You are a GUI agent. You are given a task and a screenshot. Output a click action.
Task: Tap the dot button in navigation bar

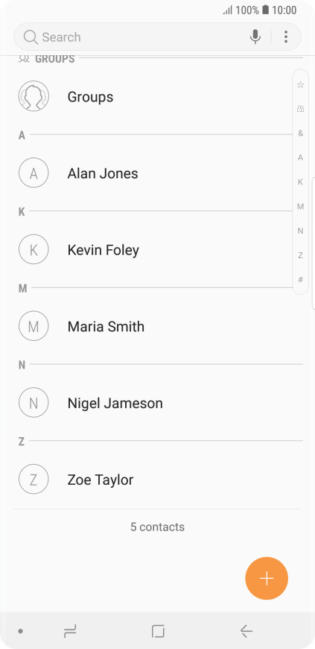(x=20, y=631)
